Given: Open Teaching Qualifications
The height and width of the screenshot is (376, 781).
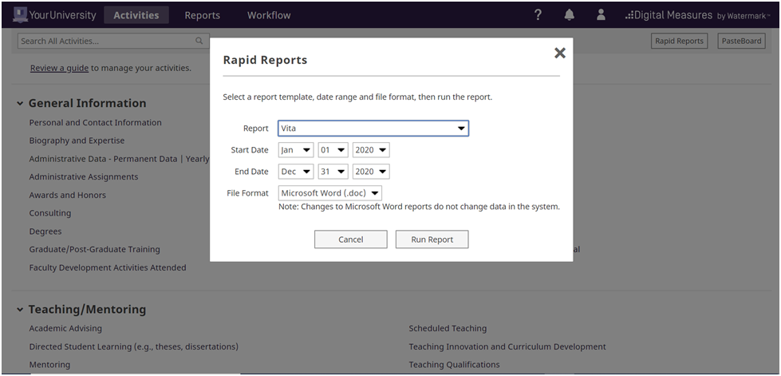Looking at the screenshot, I should click(454, 365).
